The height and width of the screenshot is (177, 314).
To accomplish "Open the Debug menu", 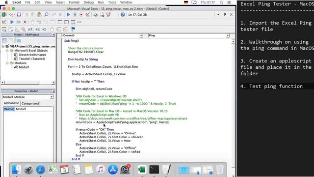I will click(x=88, y=2).
